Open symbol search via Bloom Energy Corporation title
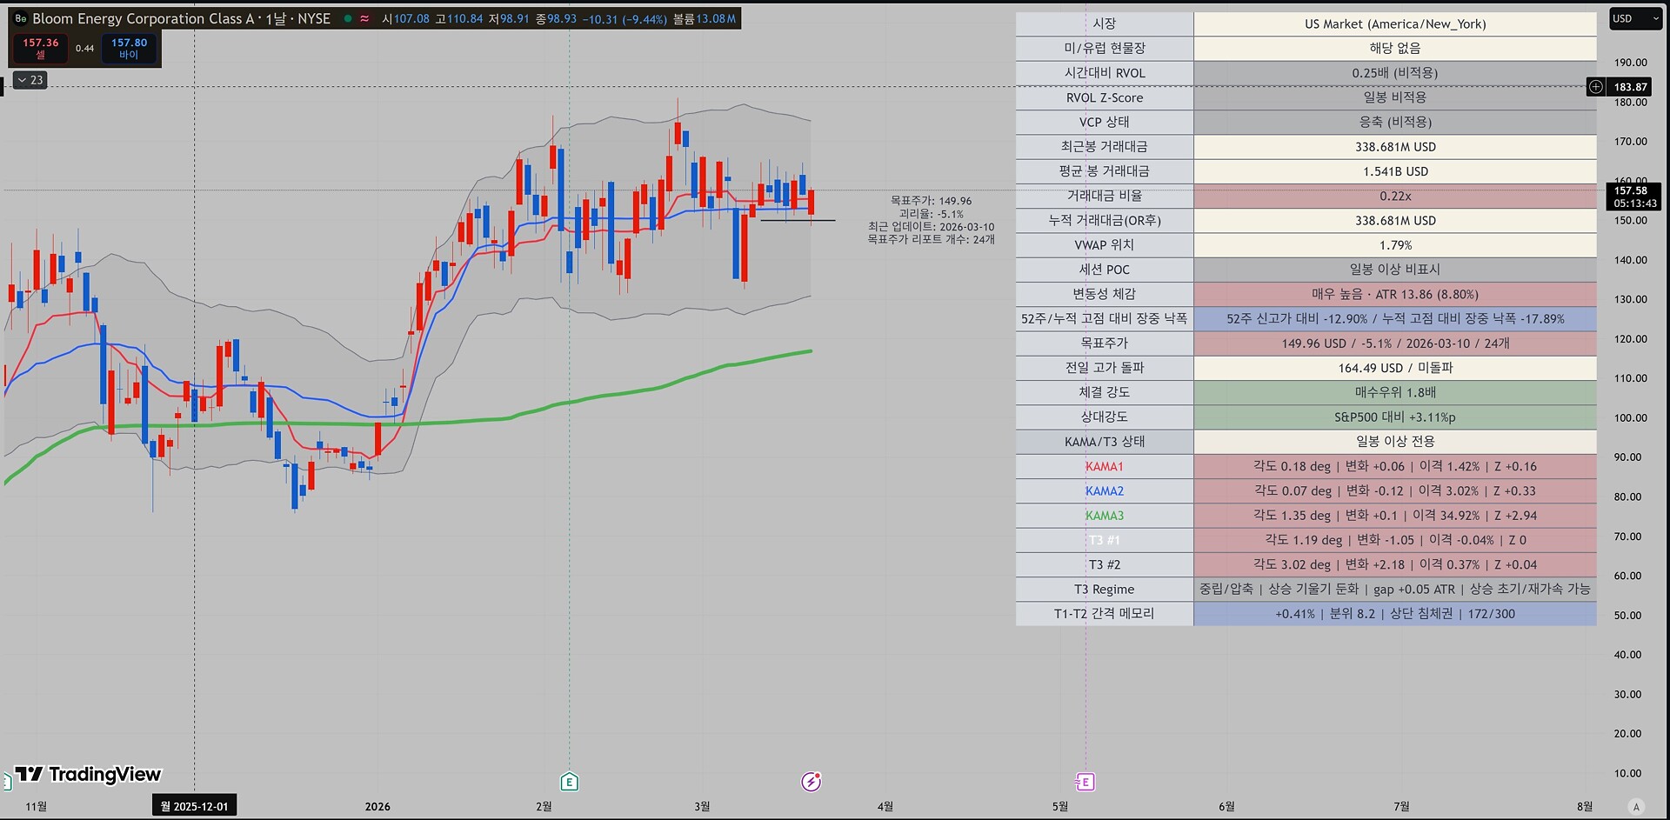The width and height of the screenshot is (1670, 820). coord(144,18)
